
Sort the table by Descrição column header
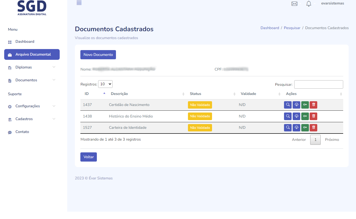pyautogui.click(x=119, y=94)
